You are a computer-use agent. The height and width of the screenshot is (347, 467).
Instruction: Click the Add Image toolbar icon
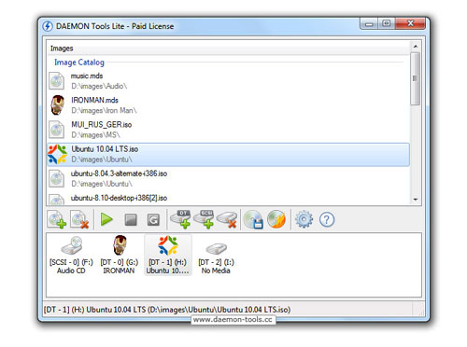(57, 219)
